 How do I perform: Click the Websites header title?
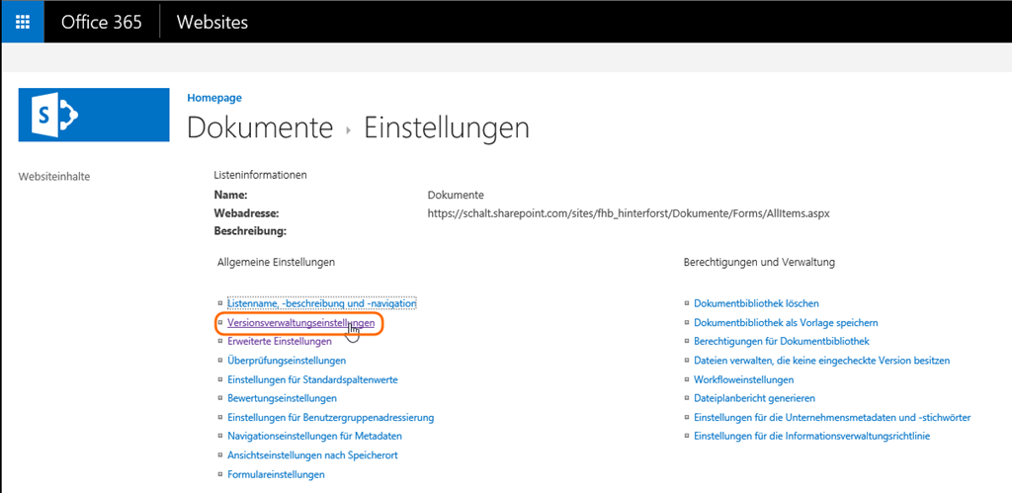tap(211, 22)
